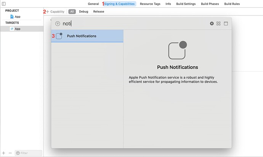Add a new target with plus button
The width and height of the screenshot is (263, 157).
(4, 153)
